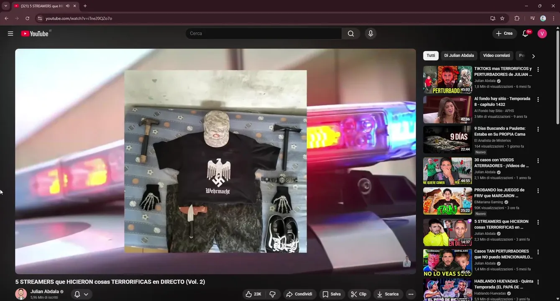This screenshot has width=560, height=301.
Task: Open 30 casos con VIDEOS ATERRADORES thumbnail
Action: [x=447, y=171]
